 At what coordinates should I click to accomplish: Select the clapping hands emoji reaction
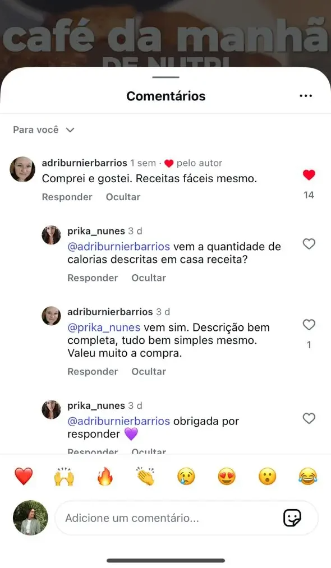click(145, 476)
